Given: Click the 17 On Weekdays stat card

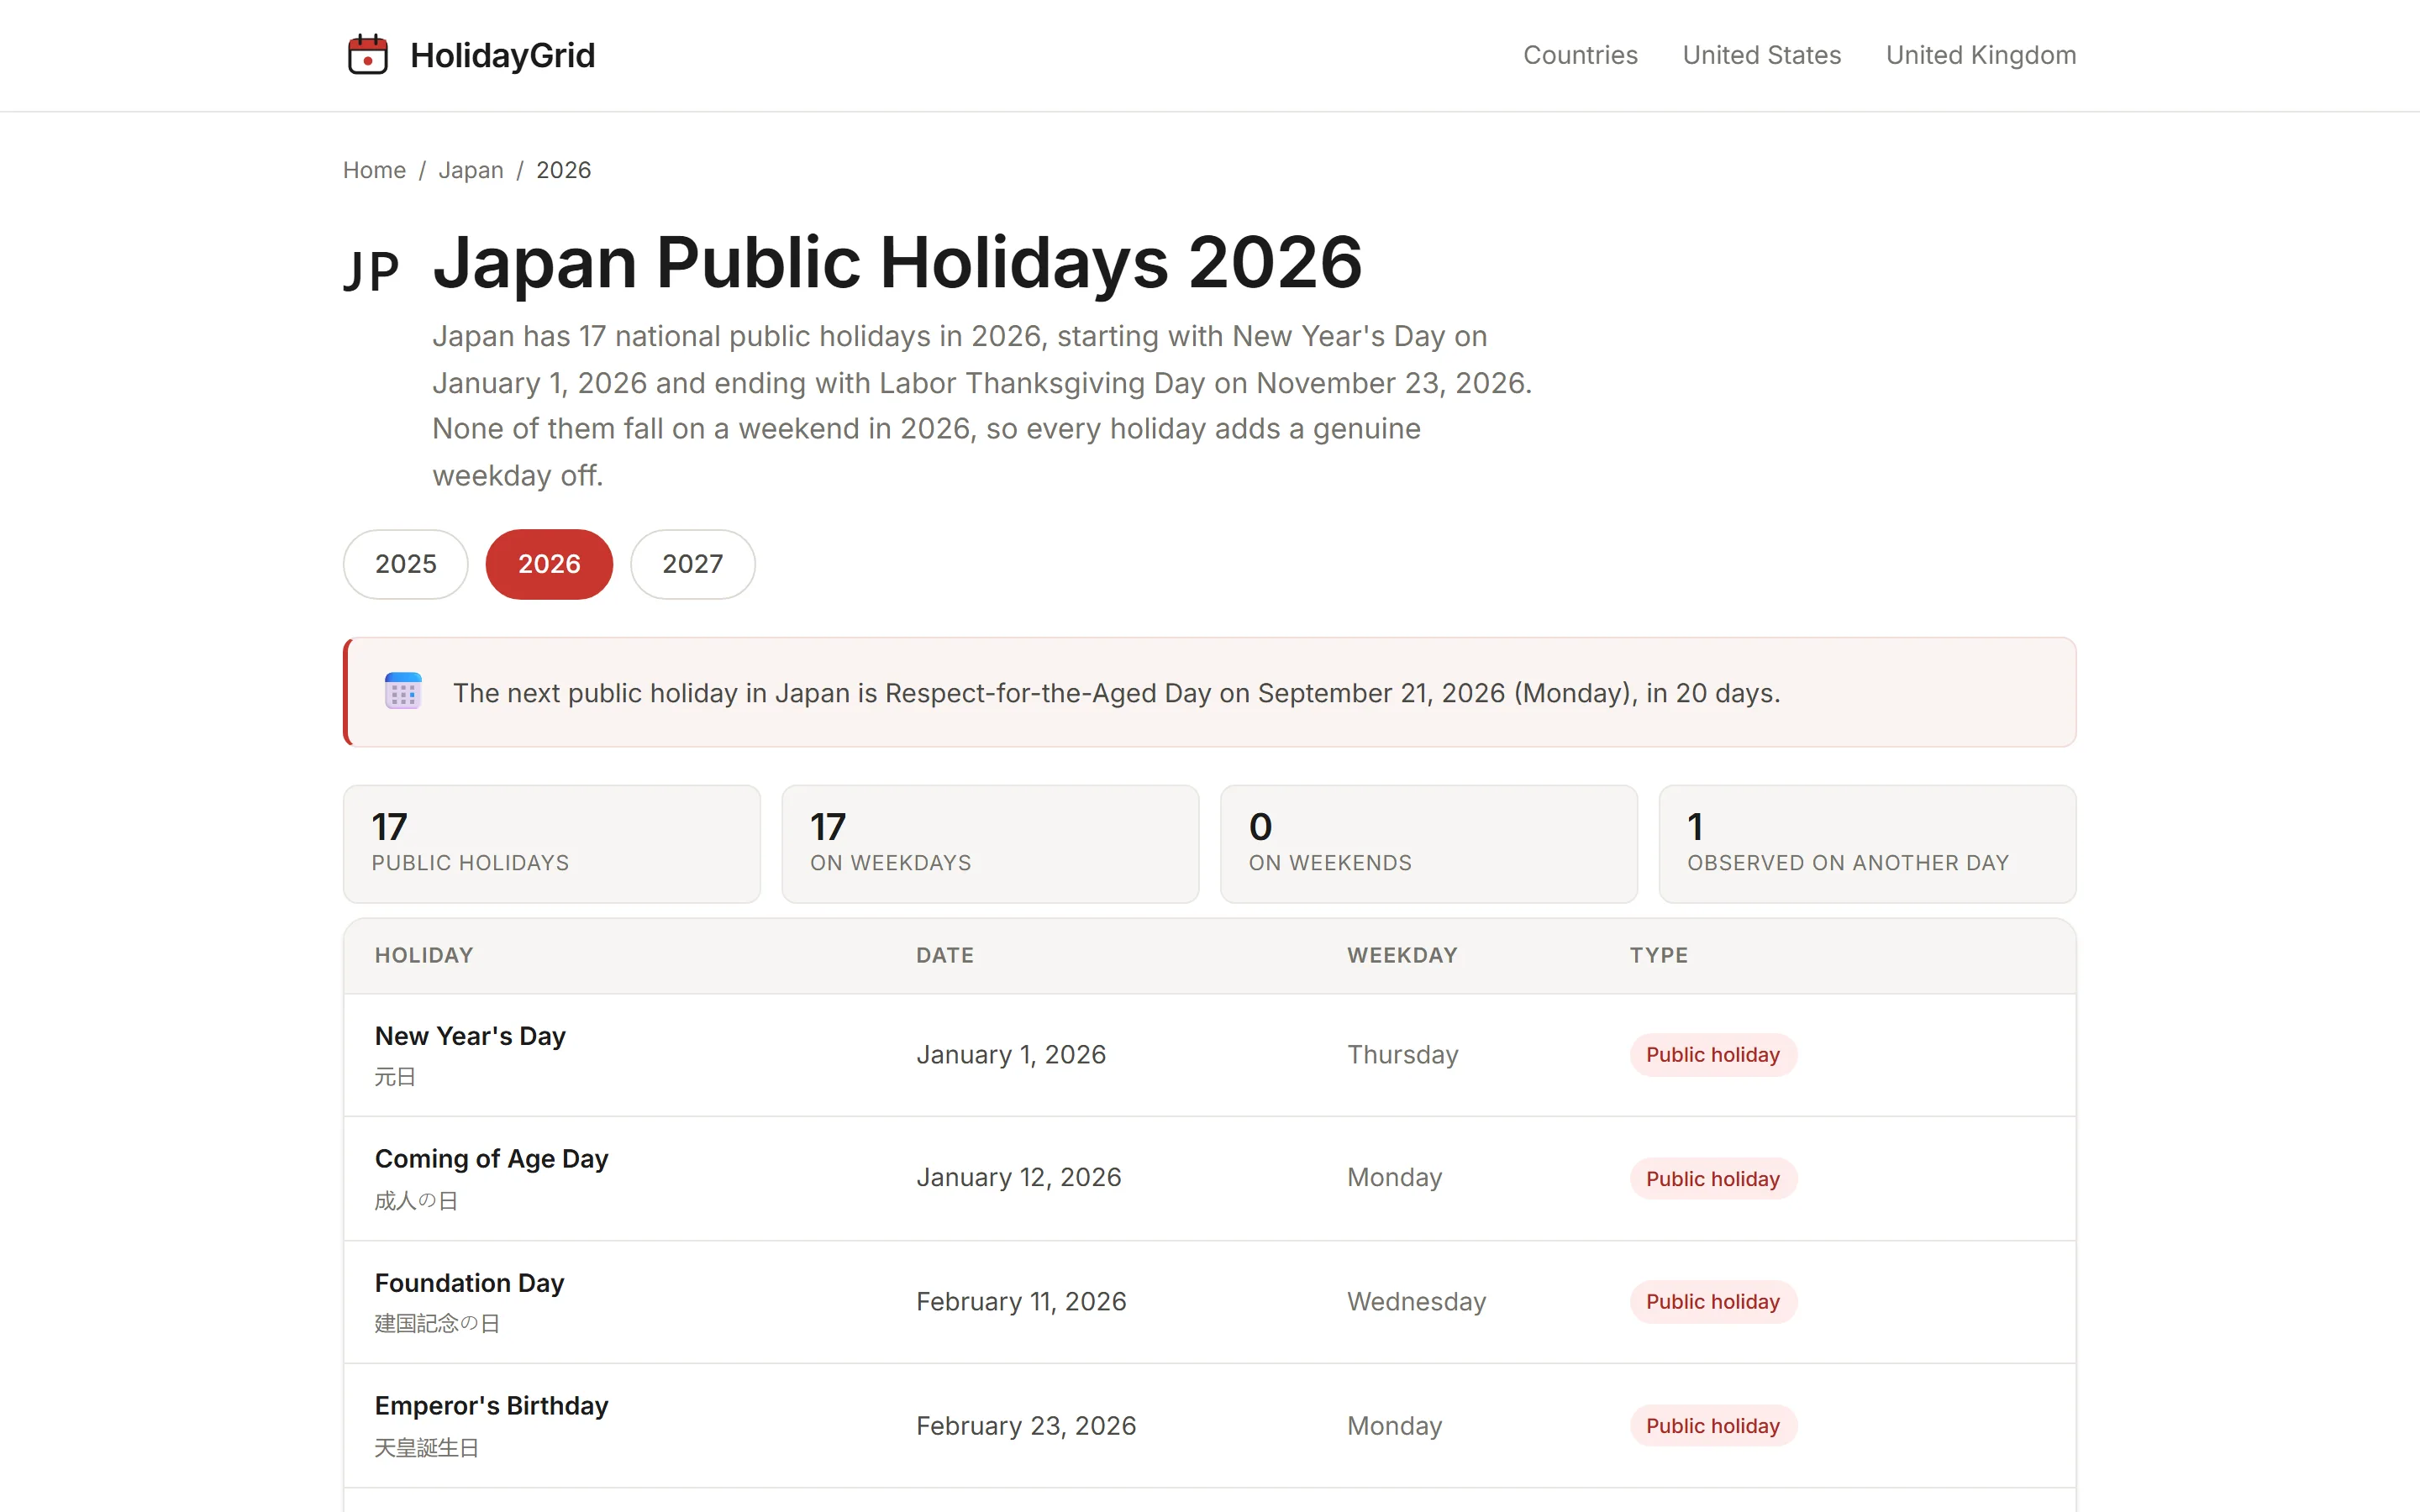Looking at the screenshot, I should click(x=990, y=843).
